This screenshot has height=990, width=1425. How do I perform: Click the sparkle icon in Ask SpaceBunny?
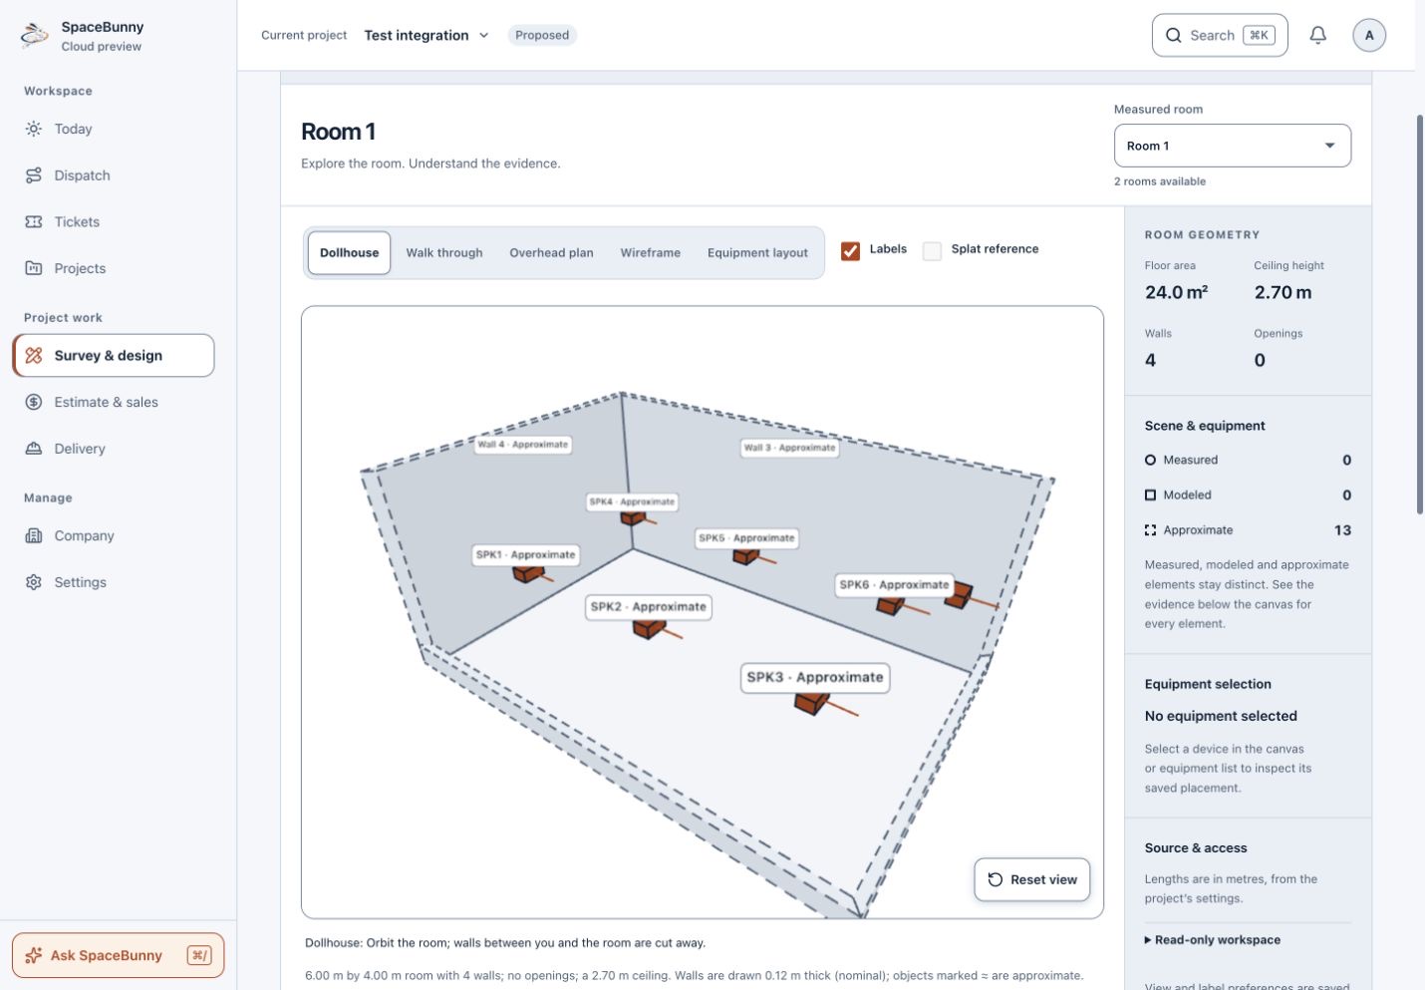(x=34, y=955)
